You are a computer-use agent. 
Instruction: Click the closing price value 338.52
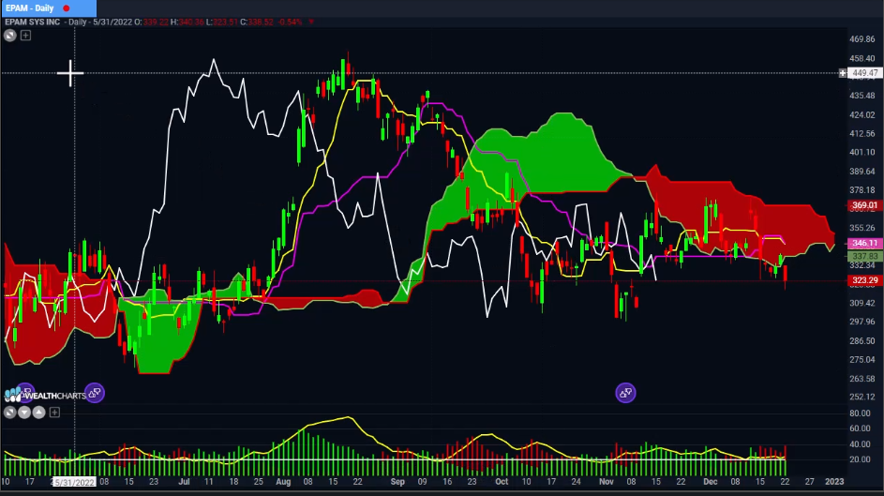point(260,22)
